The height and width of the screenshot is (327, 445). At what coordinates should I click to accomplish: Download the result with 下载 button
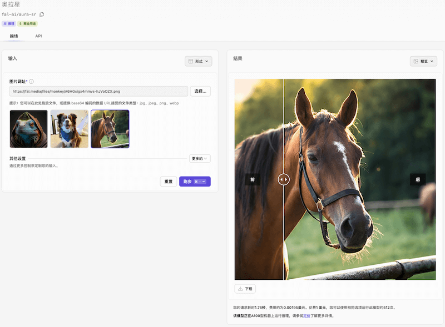[245, 289]
